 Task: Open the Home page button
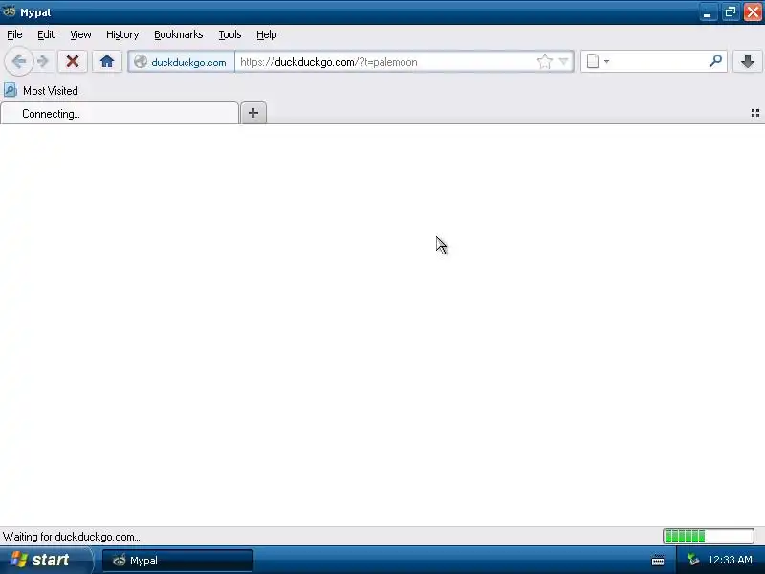tap(107, 61)
